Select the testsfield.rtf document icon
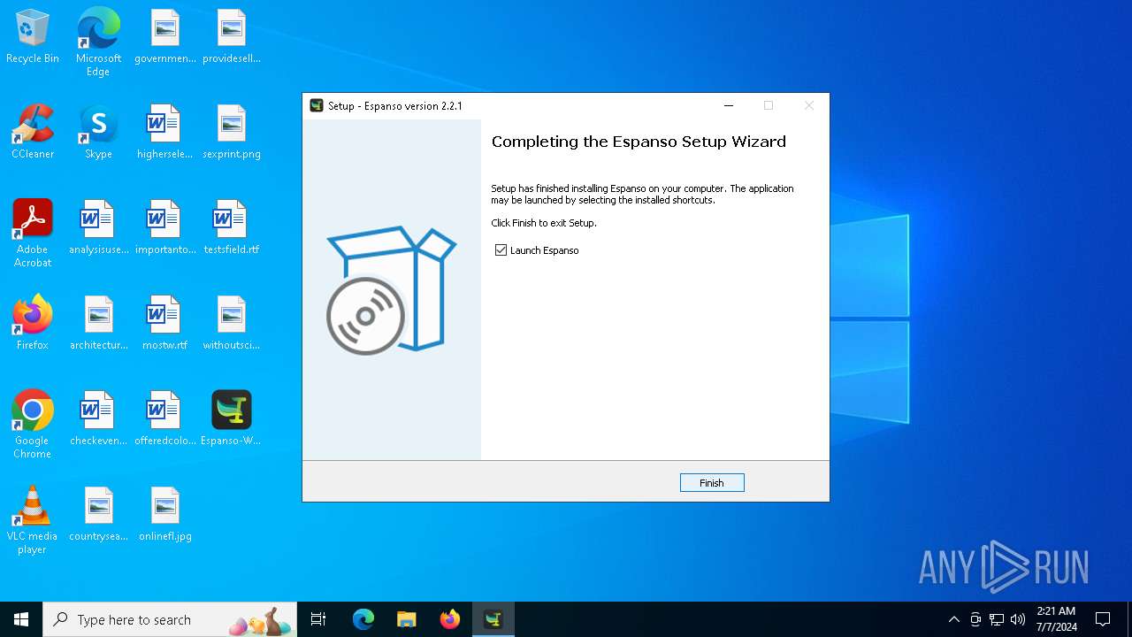Viewport: 1132px width, 637px height. (x=232, y=228)
